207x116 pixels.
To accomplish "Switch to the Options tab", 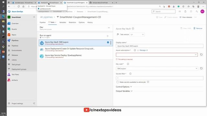I will [82, 23].
